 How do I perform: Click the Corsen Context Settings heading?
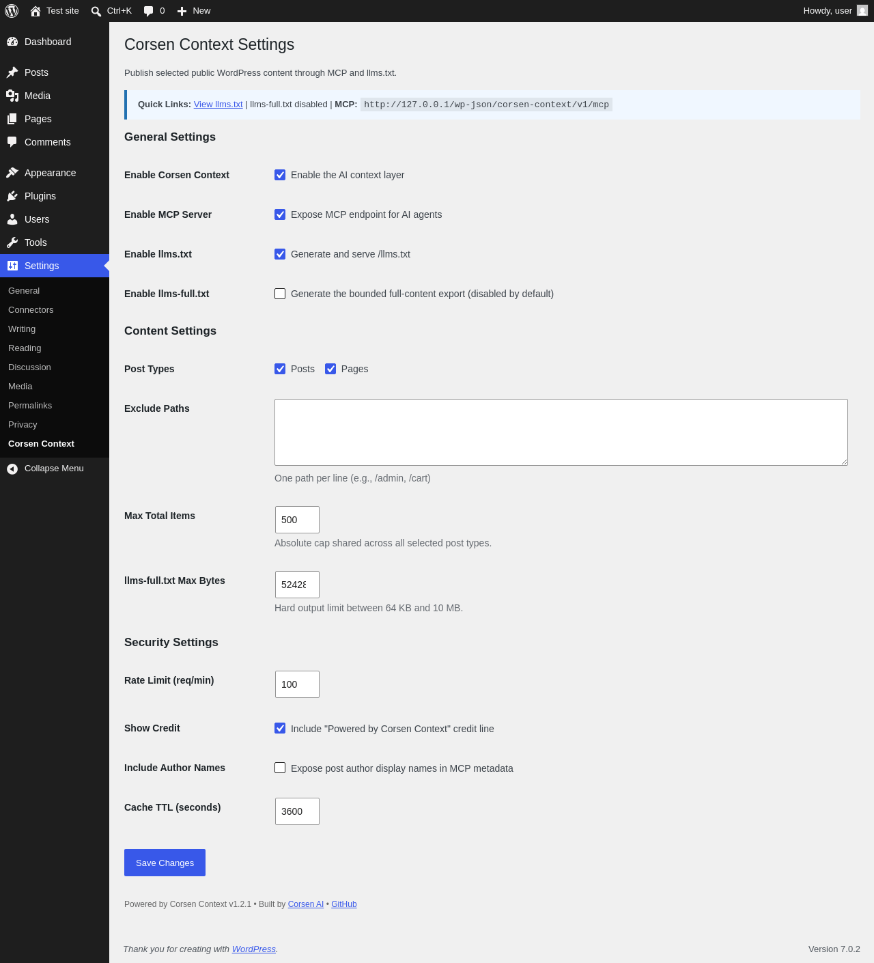coord(209,44)
